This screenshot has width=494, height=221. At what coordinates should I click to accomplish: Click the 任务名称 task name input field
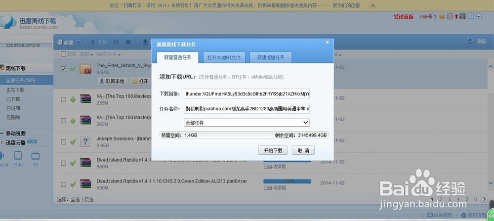coord(247,109)
